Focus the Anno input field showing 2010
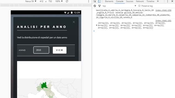 (41, 50)
